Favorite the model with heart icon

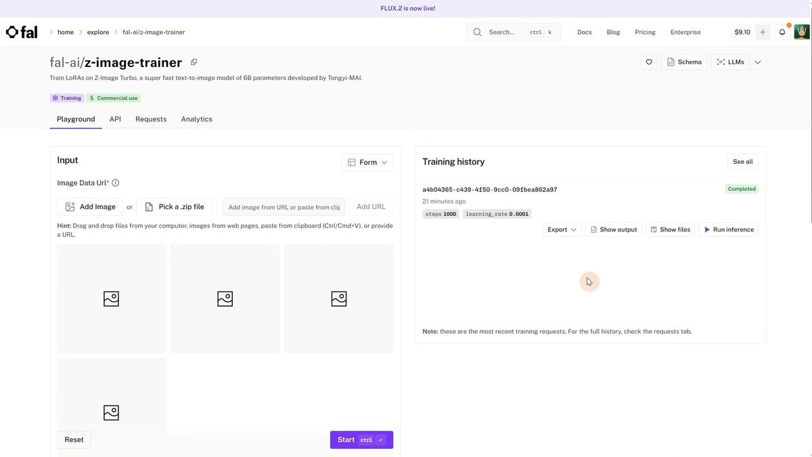(649, 62)
